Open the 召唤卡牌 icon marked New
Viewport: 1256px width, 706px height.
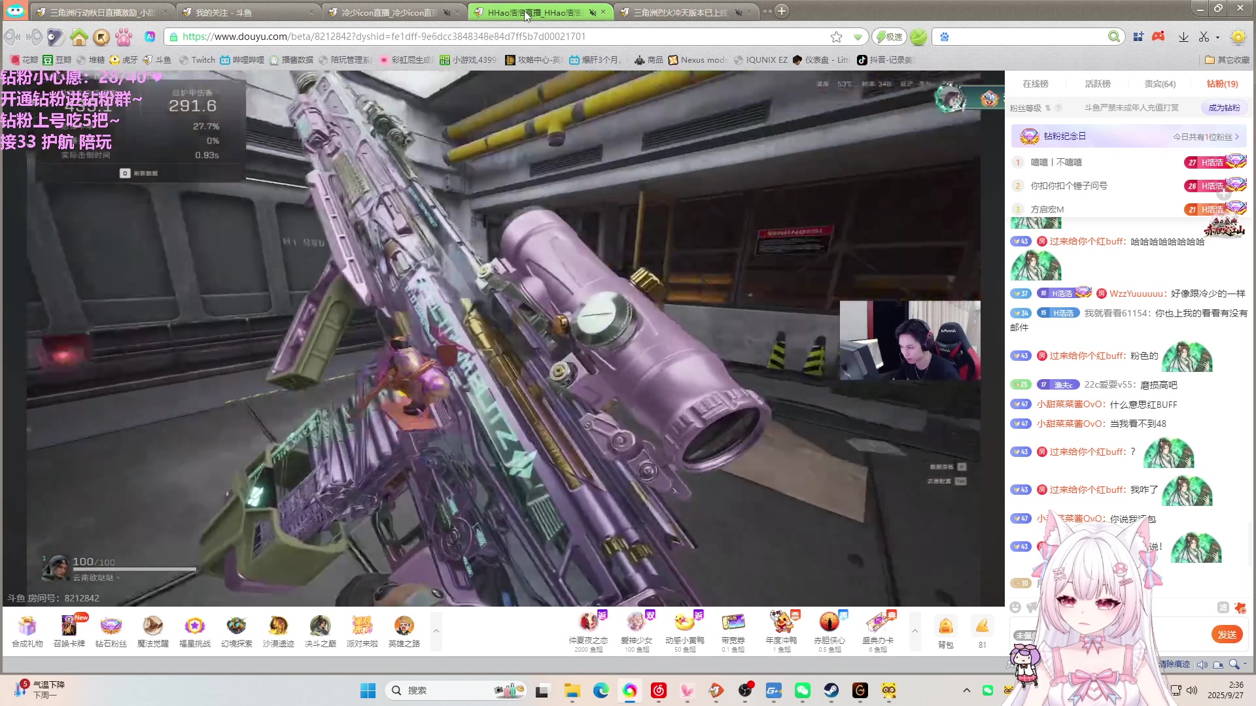click(69, 631)
